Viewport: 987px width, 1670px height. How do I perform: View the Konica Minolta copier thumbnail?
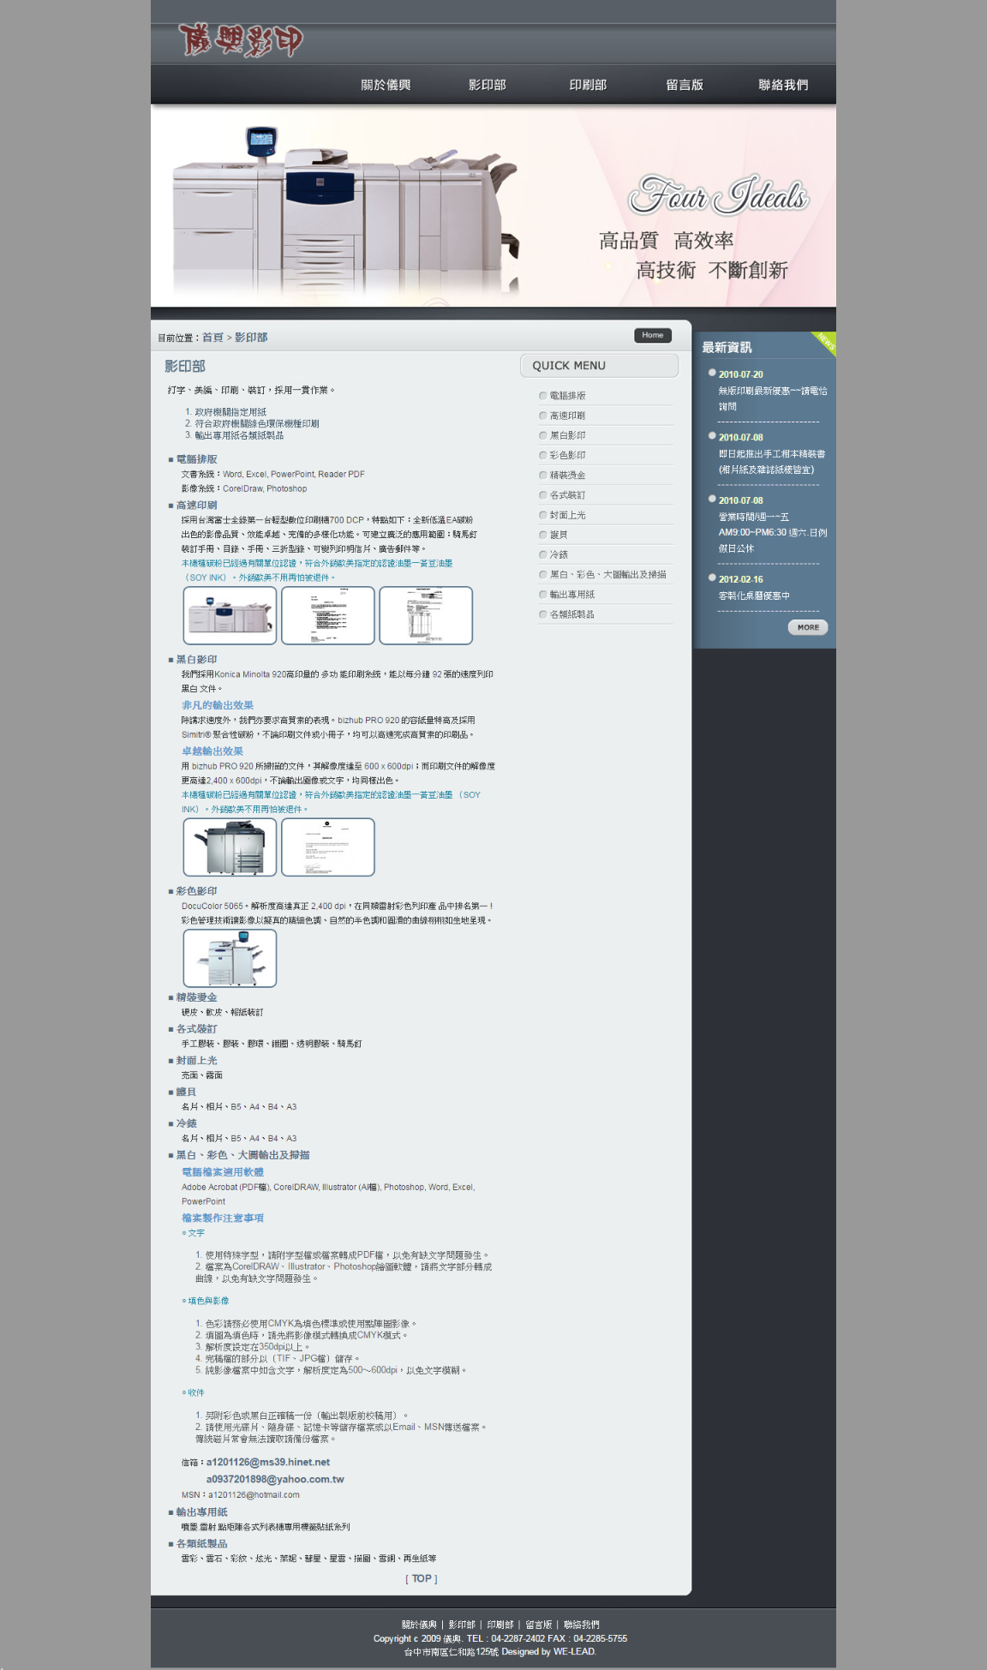click(230, 847)
